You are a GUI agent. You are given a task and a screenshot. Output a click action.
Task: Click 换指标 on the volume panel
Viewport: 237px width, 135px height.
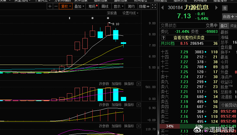[129, 84]
